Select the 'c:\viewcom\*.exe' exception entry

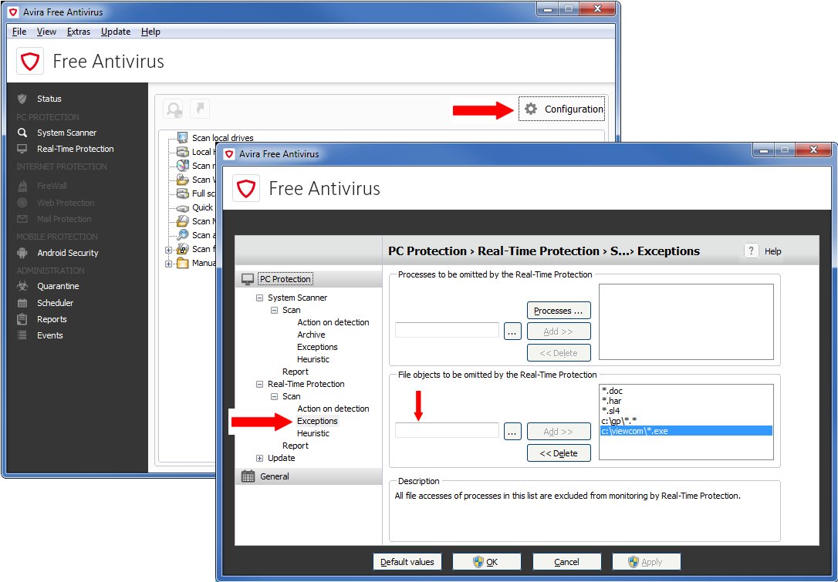686,431
